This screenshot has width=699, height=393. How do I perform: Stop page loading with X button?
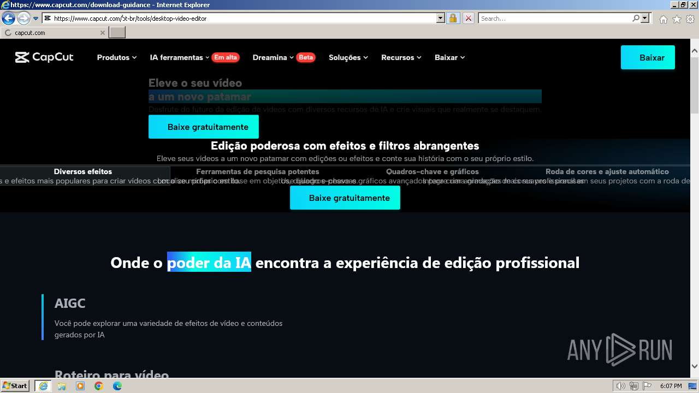point(468,18)
